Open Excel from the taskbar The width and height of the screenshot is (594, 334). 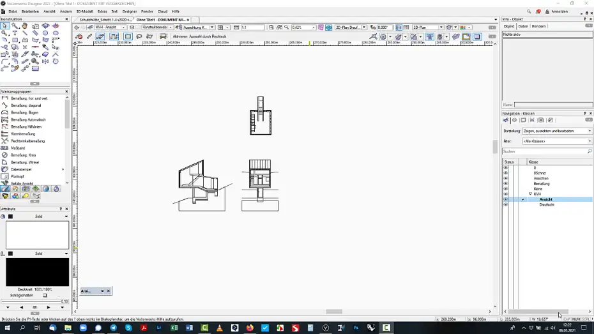pyautogui.click(x=174, y=328)
